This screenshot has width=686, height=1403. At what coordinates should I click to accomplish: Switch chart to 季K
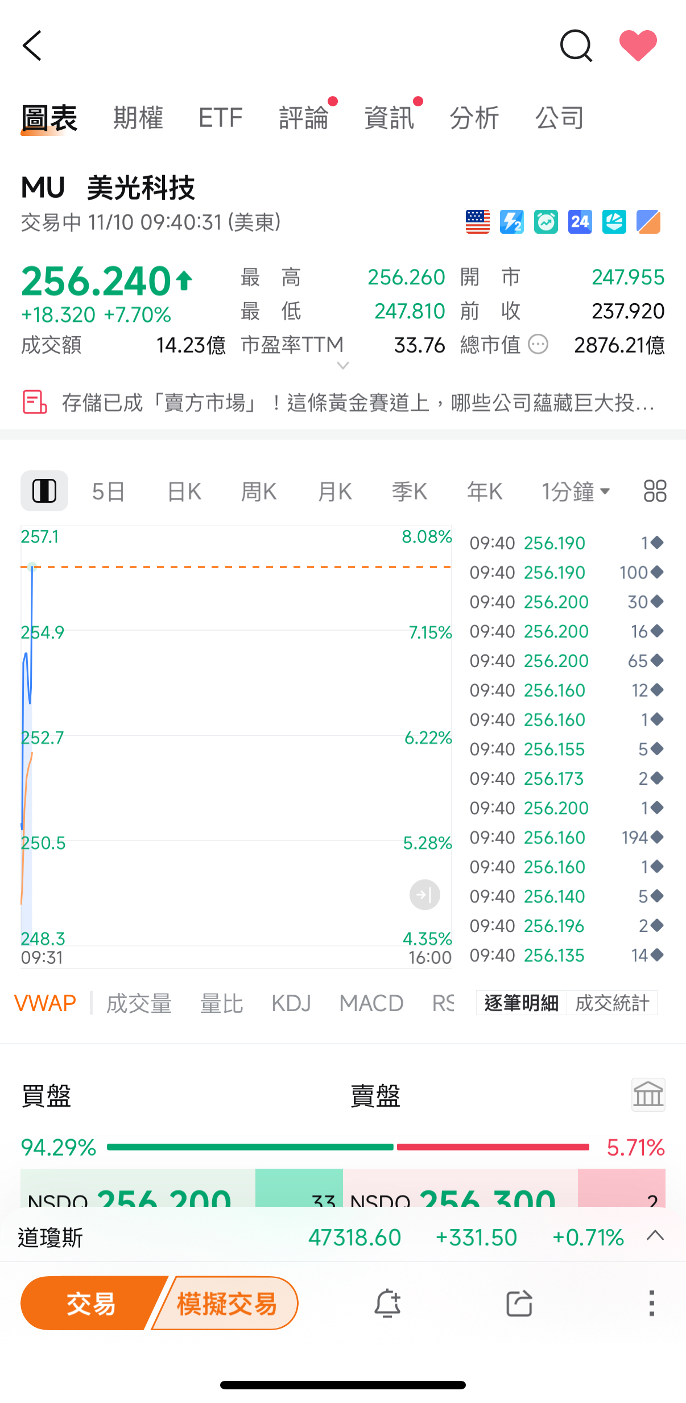(410, 491)
